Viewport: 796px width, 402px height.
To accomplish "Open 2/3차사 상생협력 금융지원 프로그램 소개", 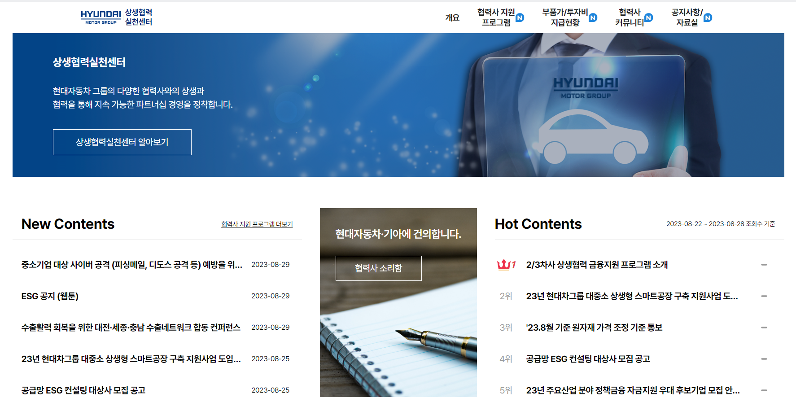I will 597,265.
